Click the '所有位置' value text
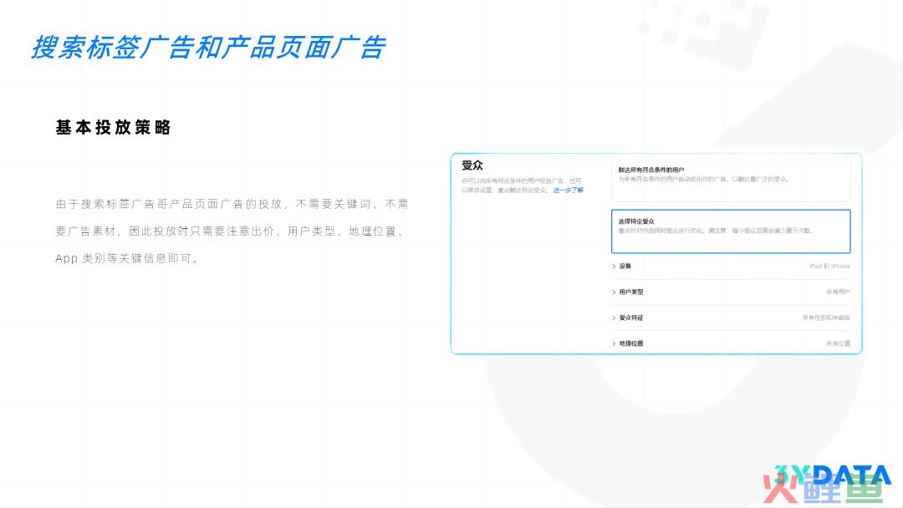Image resolution: width=903 pixels, height=508 pixels. coord(839,343)
